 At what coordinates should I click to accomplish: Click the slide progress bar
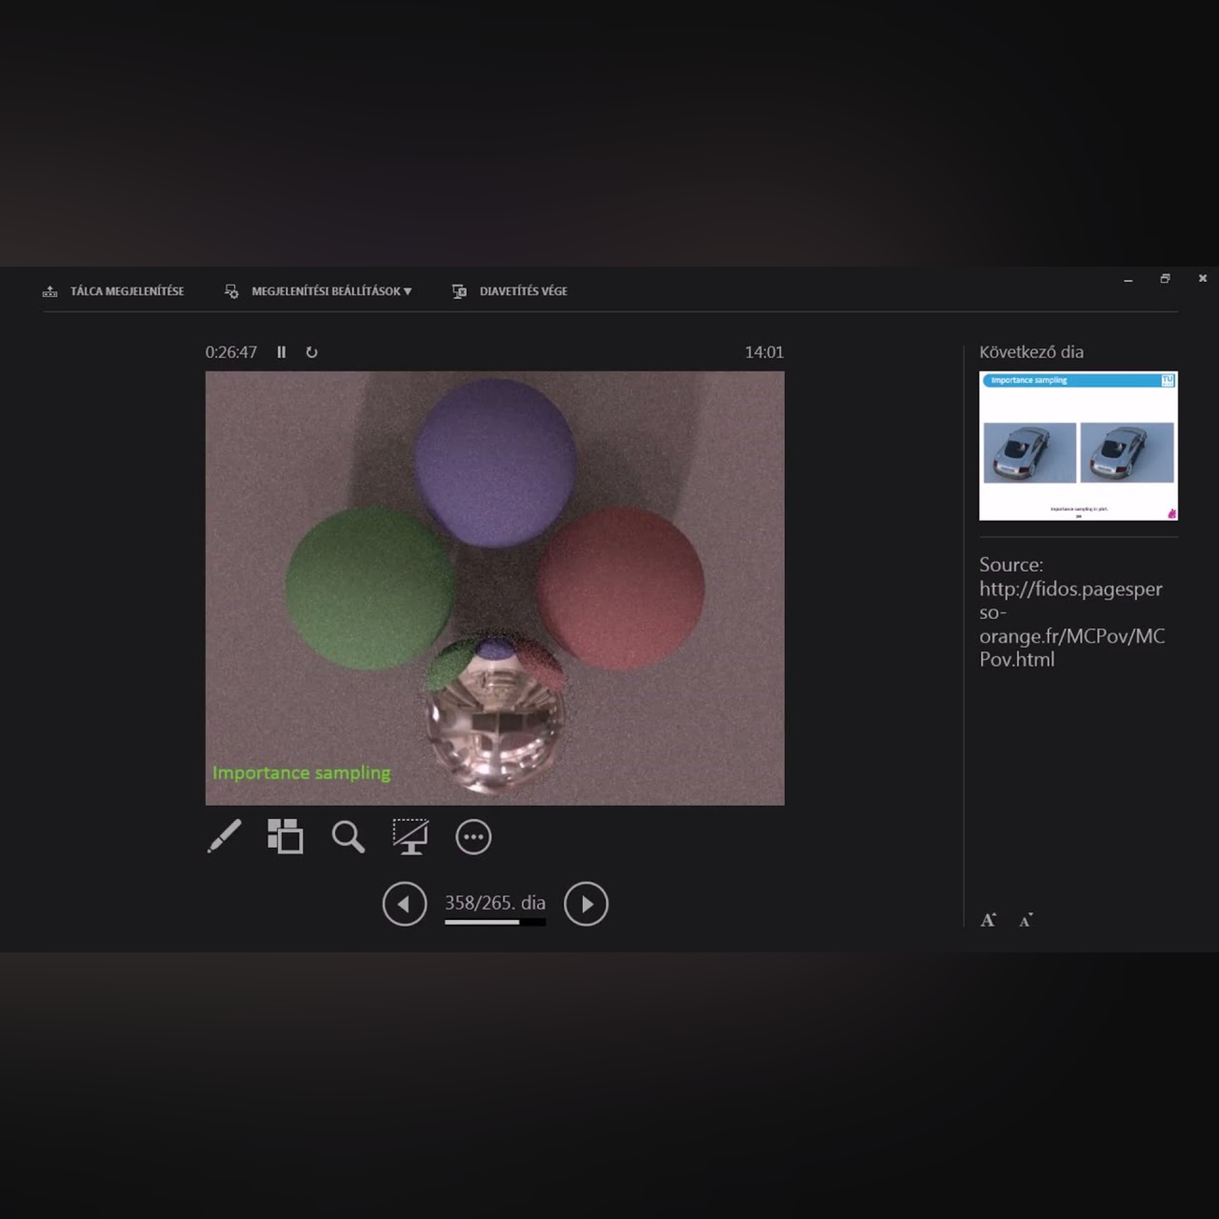click(x=495, y=922)
